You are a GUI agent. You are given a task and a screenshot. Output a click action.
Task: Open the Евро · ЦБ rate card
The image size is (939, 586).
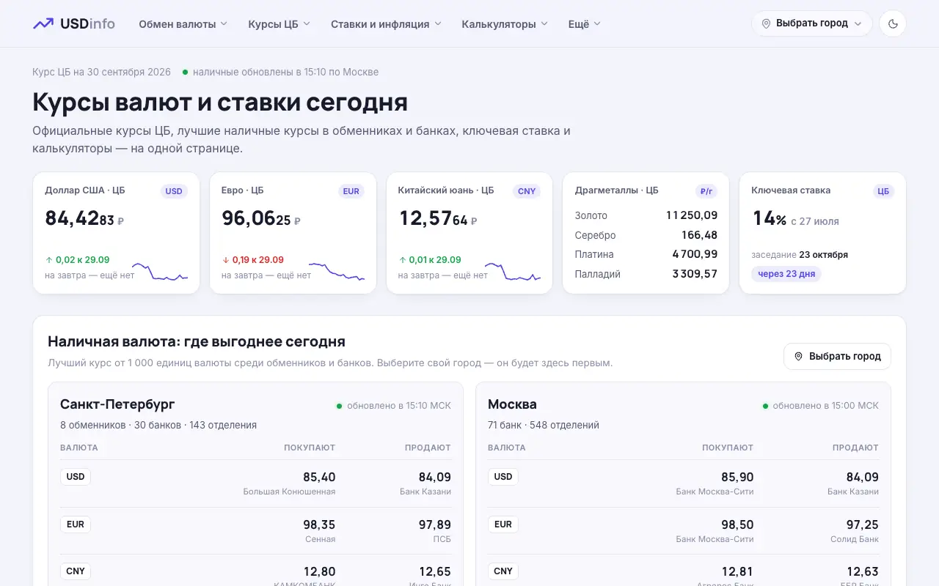pos(293,233)
